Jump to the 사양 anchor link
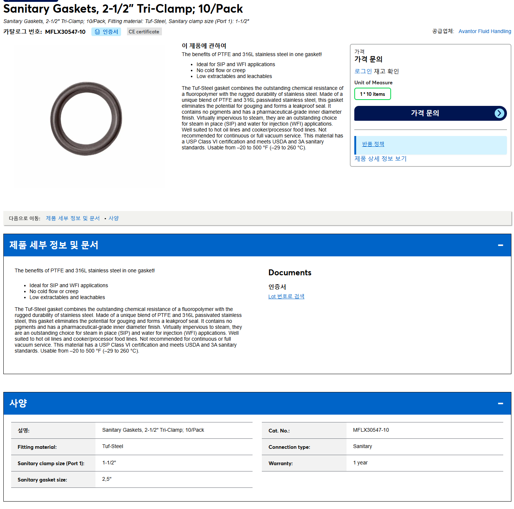 pos(114,218)
